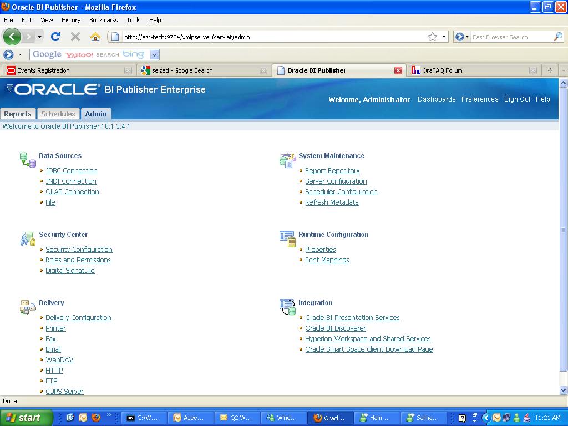Switch to Events Registration tab
This screenshot has height=426, width=568.
coord(68,70)
